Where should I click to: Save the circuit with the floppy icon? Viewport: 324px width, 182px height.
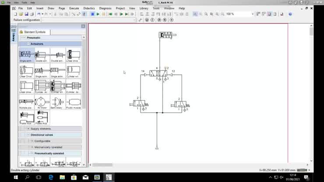(26, 14)
